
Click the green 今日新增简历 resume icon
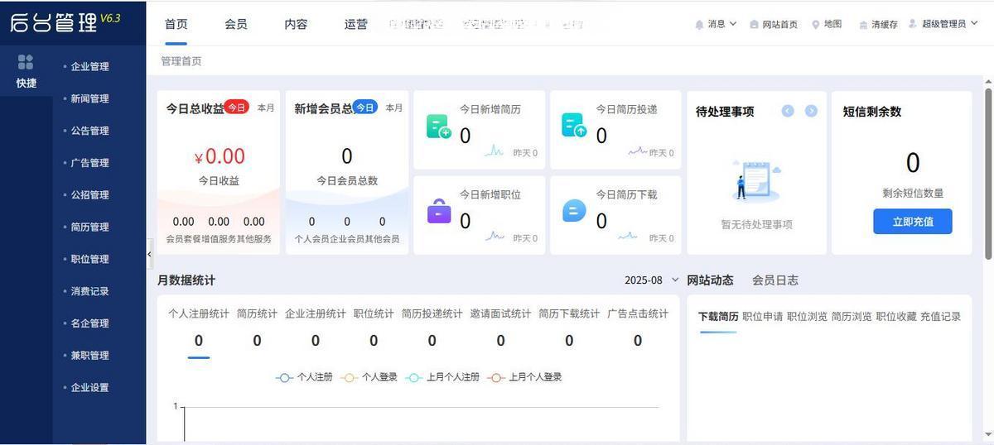(438, 127)
